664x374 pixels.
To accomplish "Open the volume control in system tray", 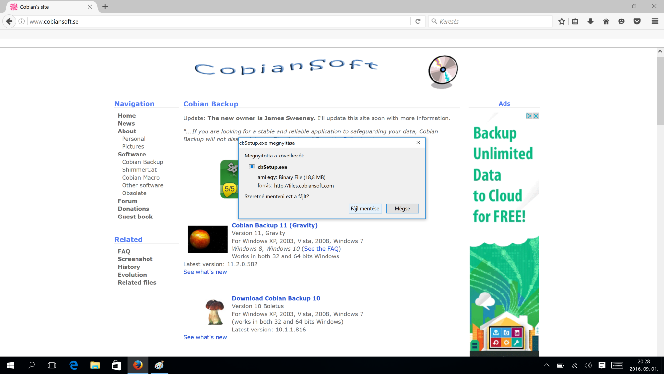I will point(588,365).
